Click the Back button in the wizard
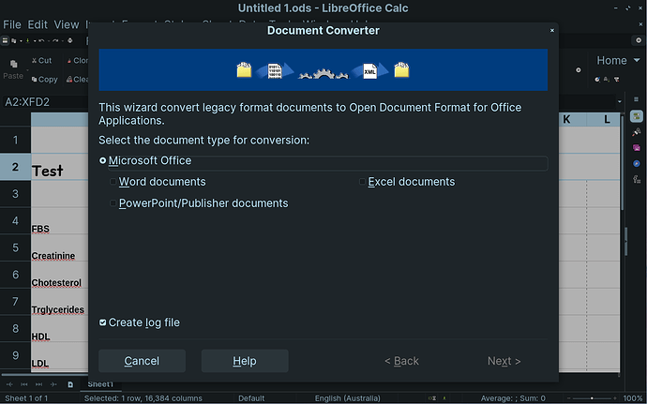The image size is (647, 404). (x=401, y=361)
